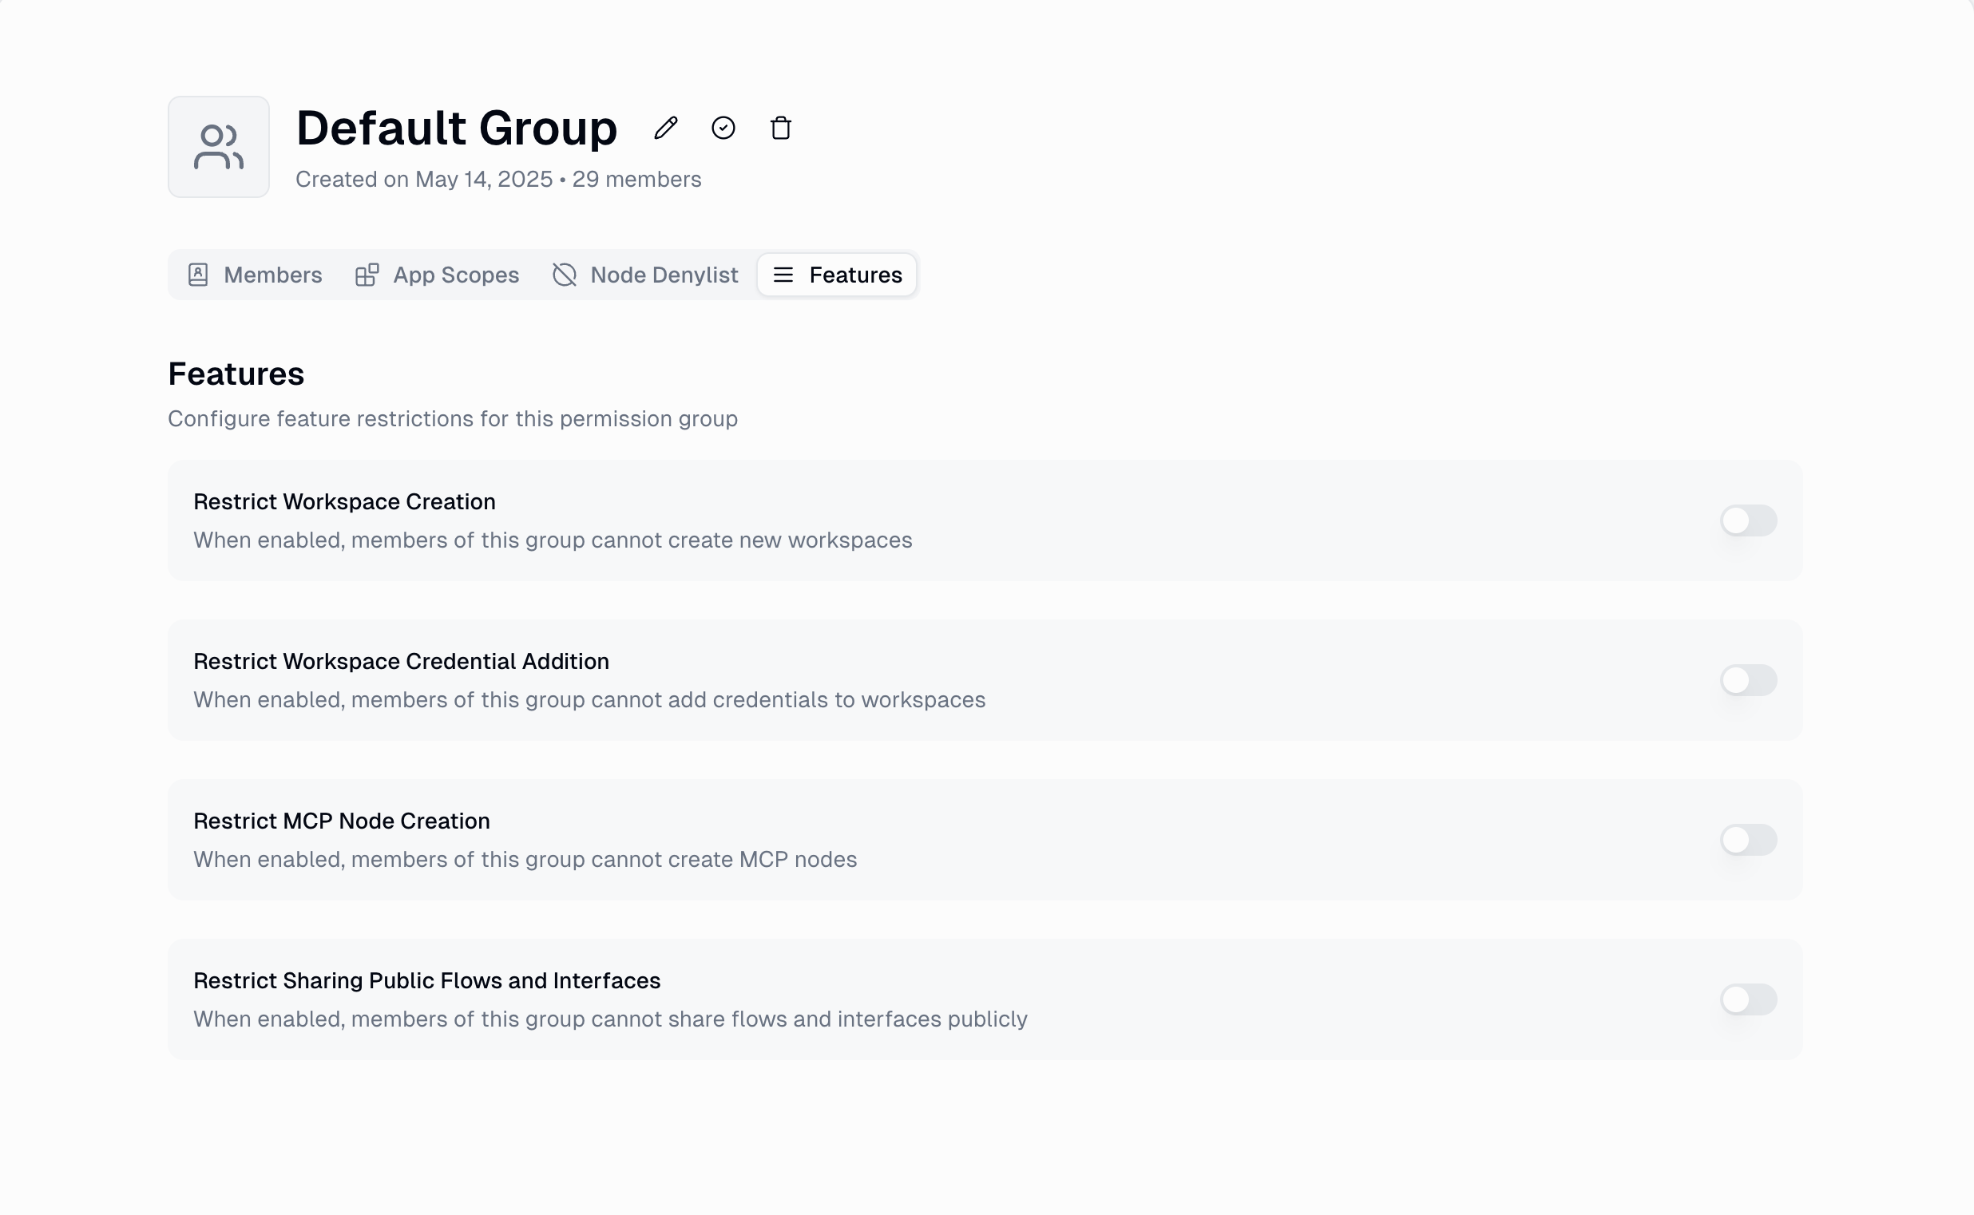Click the "Restrict Workspace Creation" label
Image resolution: width=1974 pixels, height=1215 pixels.
(344, 501)
